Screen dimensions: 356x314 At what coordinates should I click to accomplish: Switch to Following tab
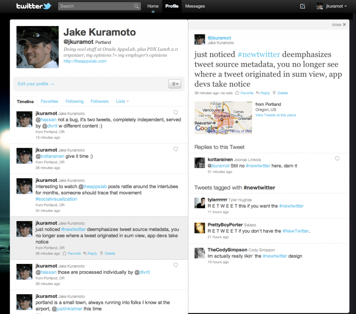pos(74,101)
